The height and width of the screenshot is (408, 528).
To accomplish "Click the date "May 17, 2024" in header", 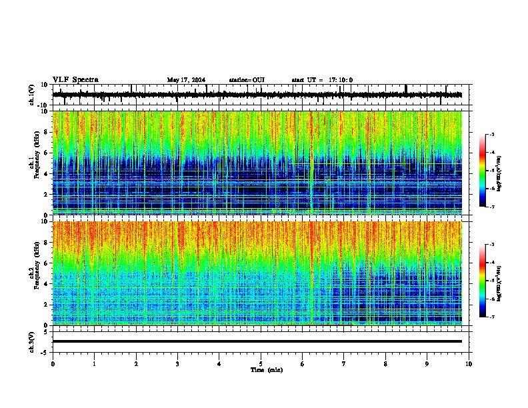I will 186,80.
